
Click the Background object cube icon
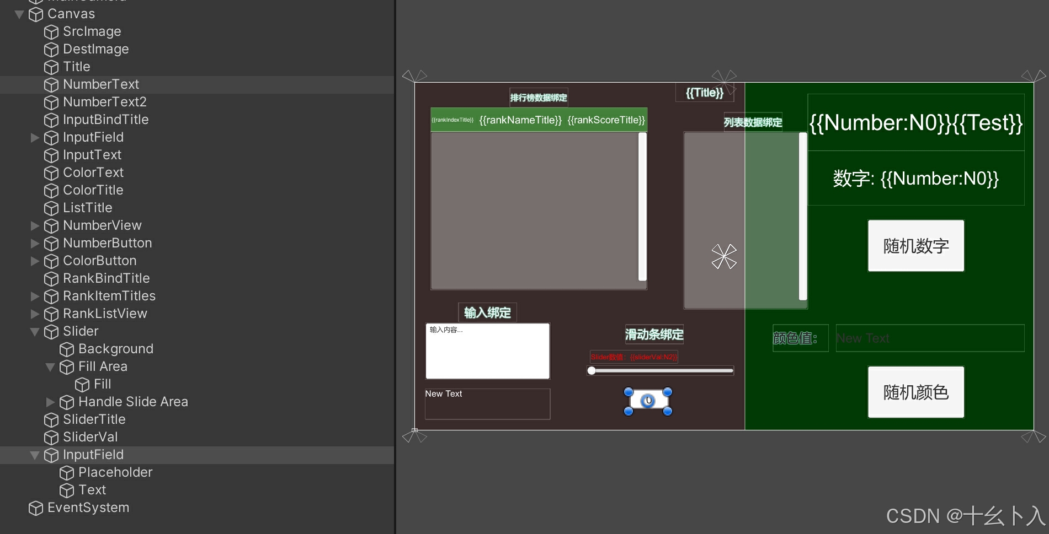(x=67, y=349)
